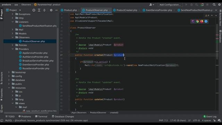Toggle tool window quick access icon bottom-left
The width and height of the screenshot is (222, 125).
point(2,120)
